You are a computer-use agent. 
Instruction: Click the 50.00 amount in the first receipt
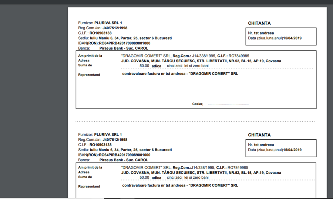coord(144,66)
